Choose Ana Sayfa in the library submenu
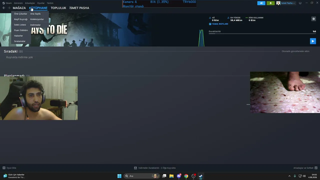This screenshot has height=180, width=320. [x=35, y=14]
